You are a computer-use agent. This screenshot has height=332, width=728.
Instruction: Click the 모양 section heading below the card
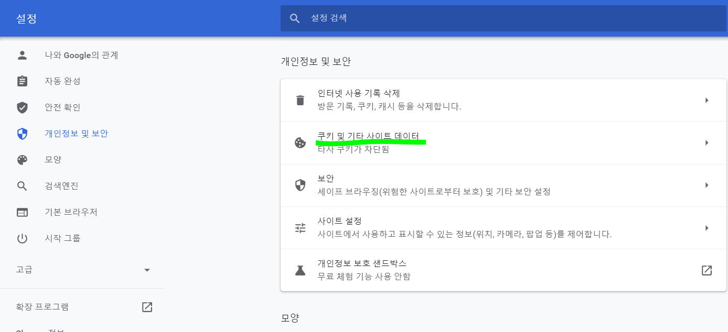tap(290, 318)
